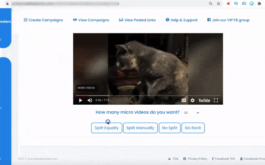Open View Posted Links page
Viewport: 265px width, 165px height.
click(137, 20)
